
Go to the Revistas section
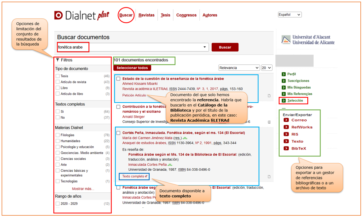point(146,15)
